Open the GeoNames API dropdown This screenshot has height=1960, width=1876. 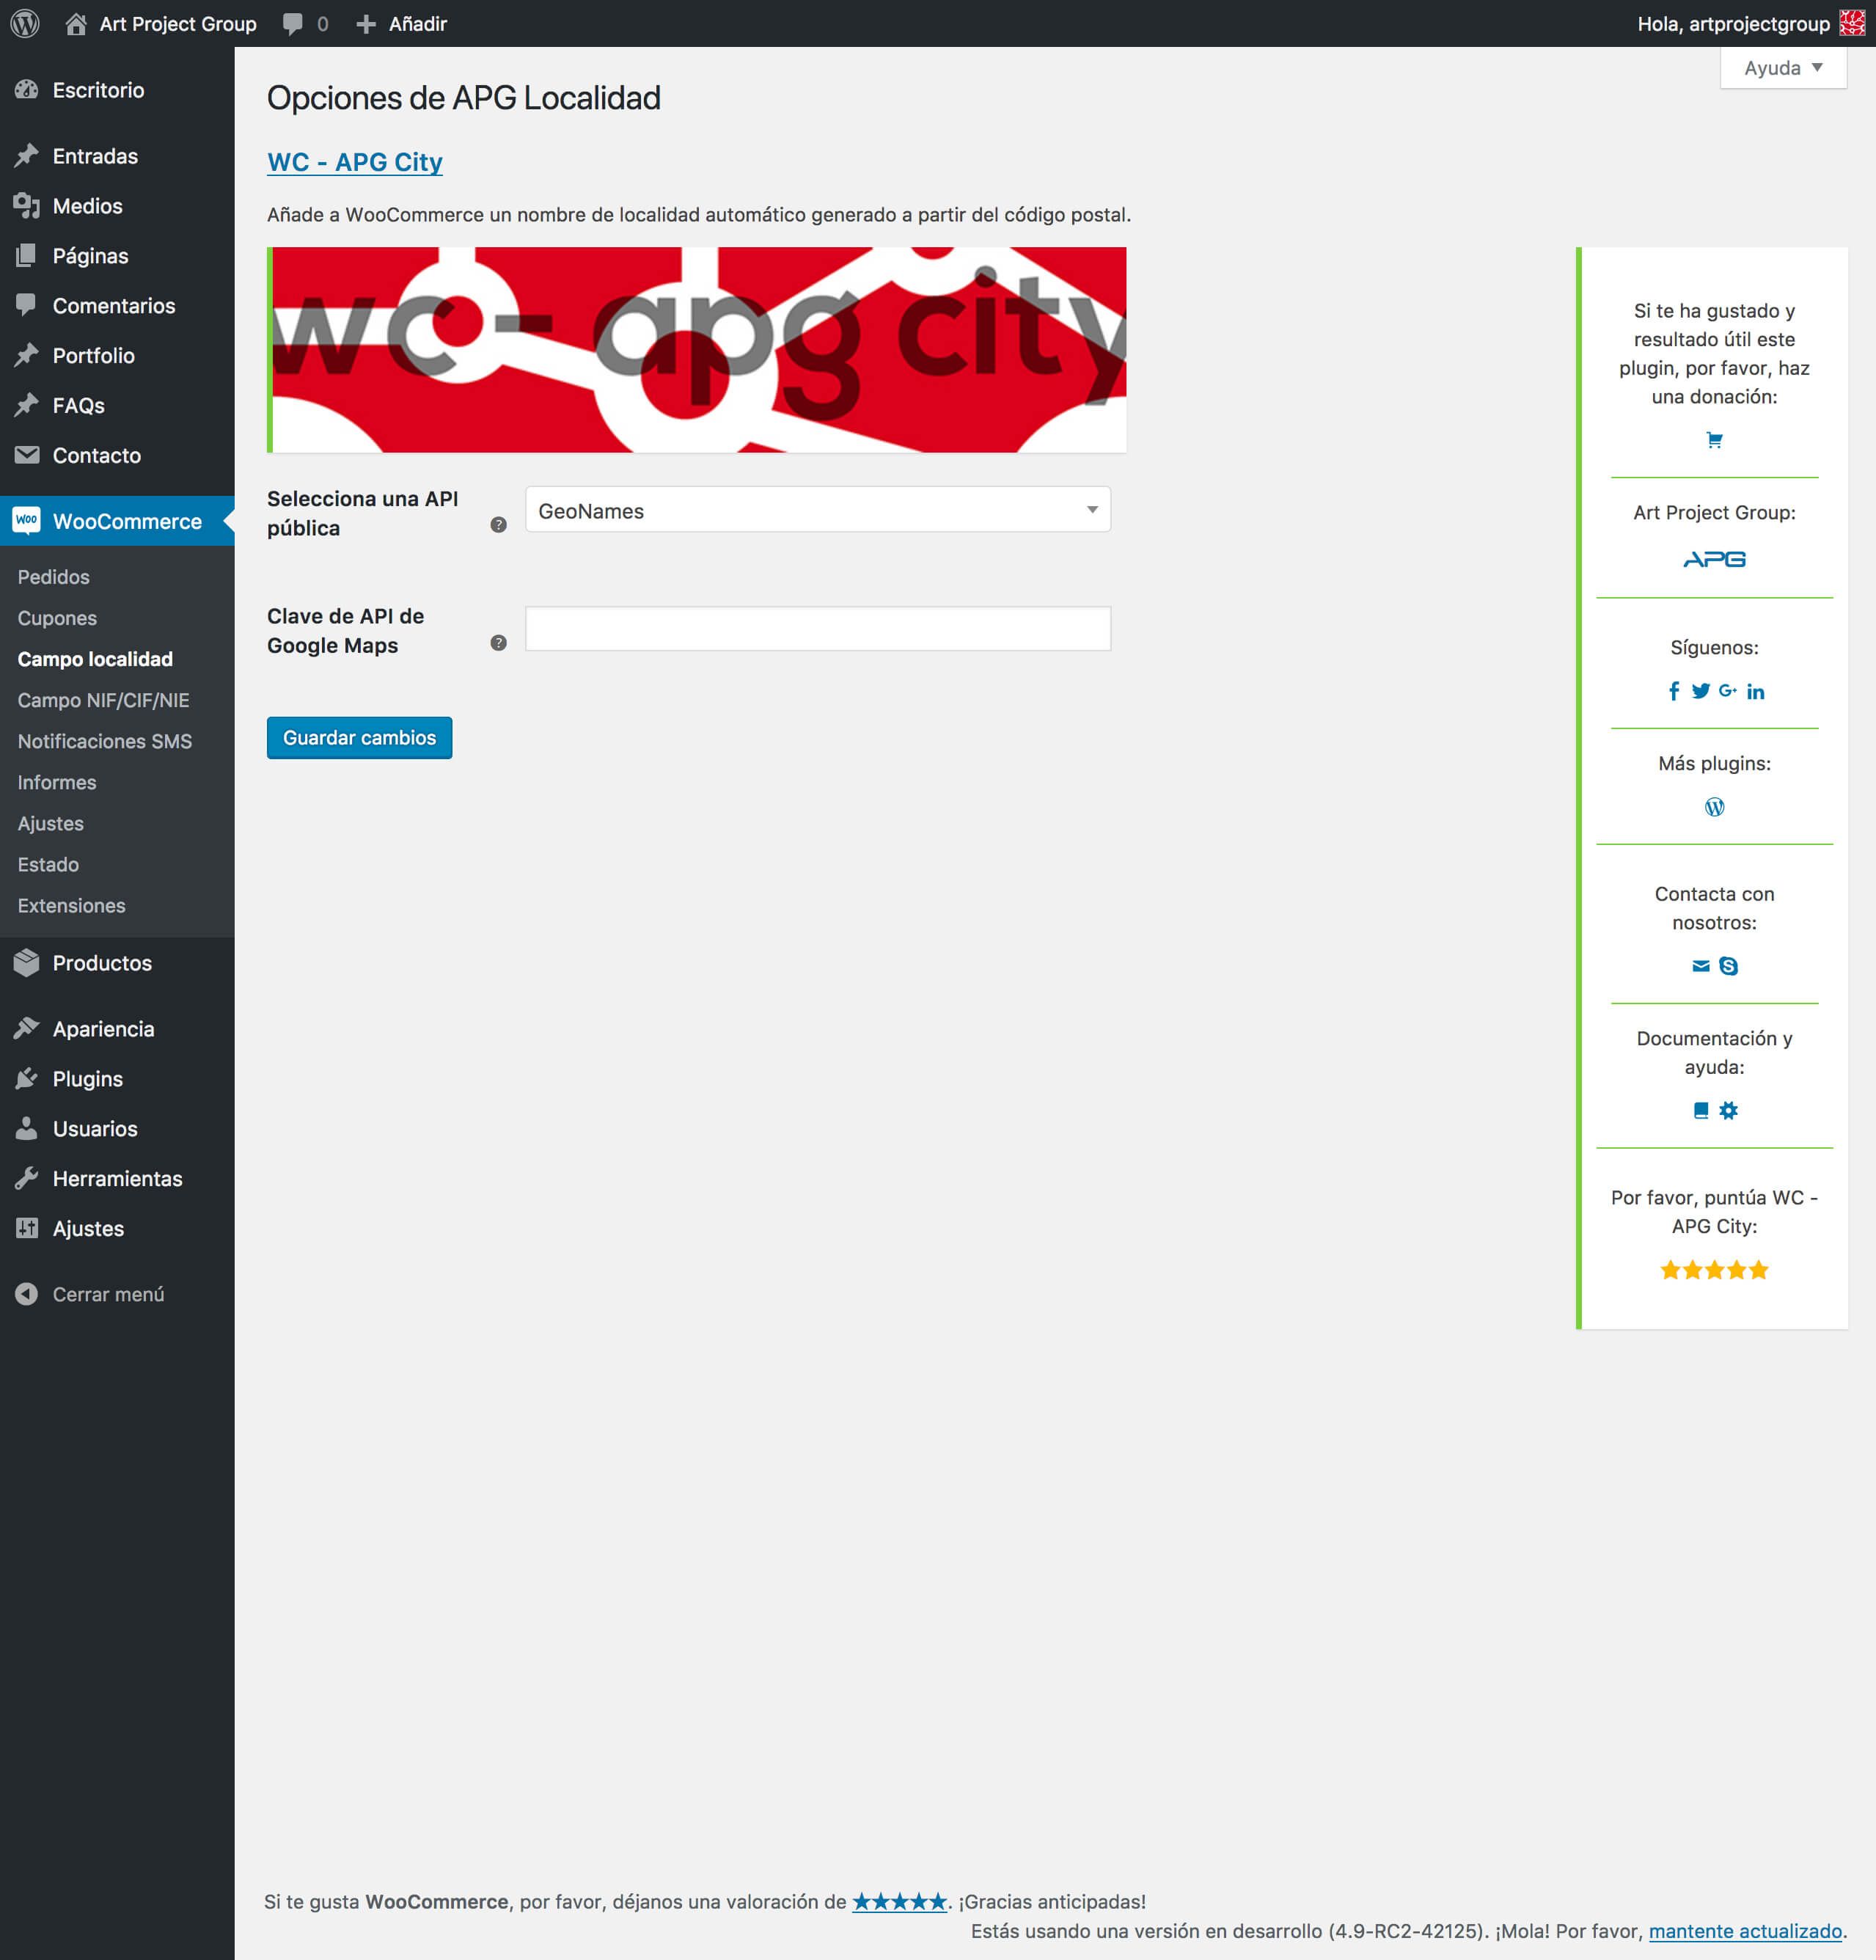pos(817,510)
